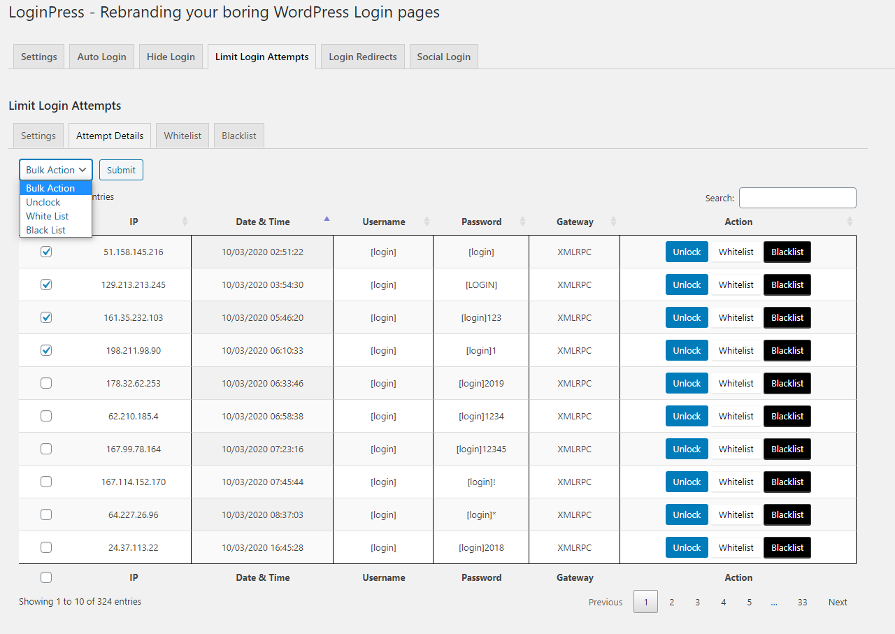Select the Limit Login Attempts tab
The height and width of the screenshot is (634, 895).
point(262,57)
